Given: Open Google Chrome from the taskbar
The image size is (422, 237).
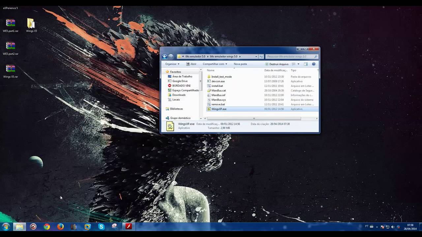Looking at the screenshot, I should pos(47,227).
